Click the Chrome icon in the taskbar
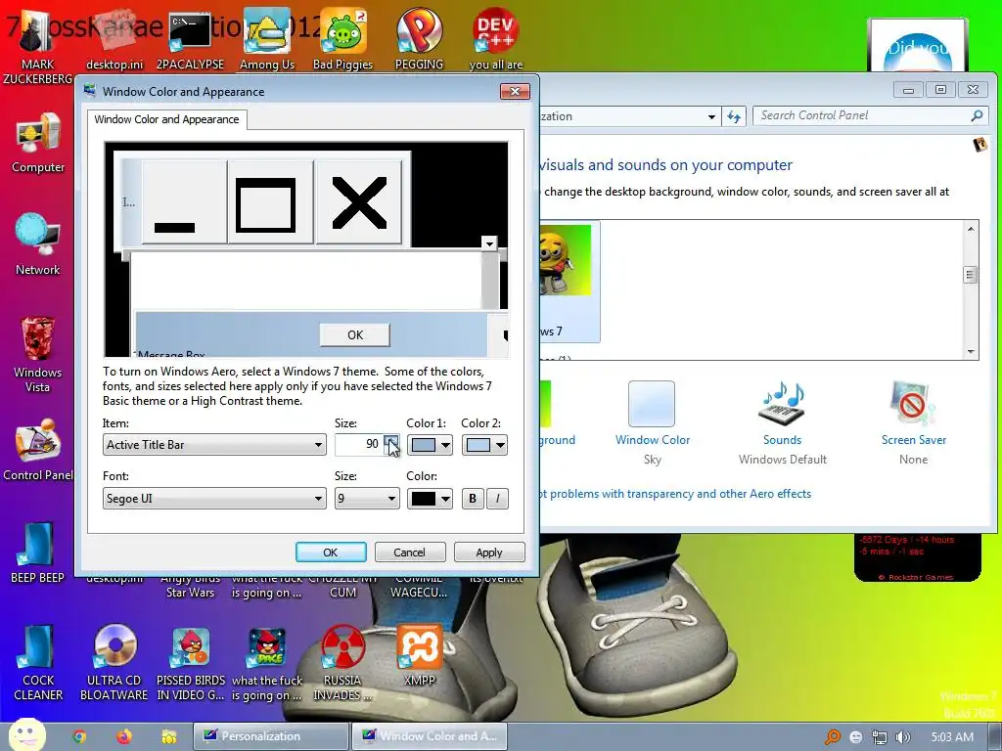 point(79,736)
